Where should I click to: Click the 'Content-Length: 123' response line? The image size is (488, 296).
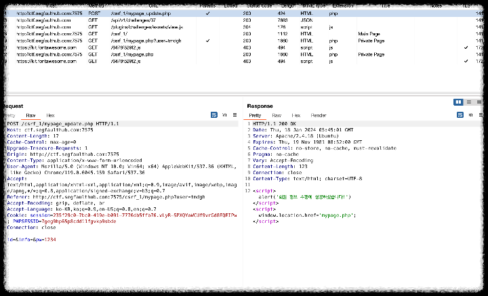[x=280, y=167]
